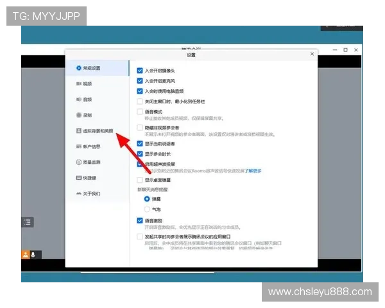Screen dimensions: 385x308
Task: Toggle 显示参会时长 checkbox
Action: tap(140, 154)
